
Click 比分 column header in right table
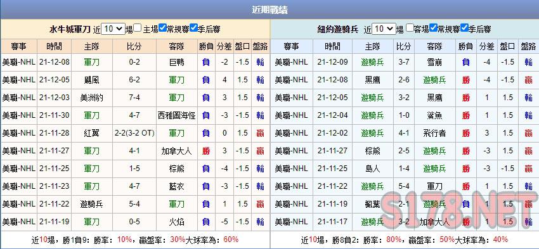403,46
